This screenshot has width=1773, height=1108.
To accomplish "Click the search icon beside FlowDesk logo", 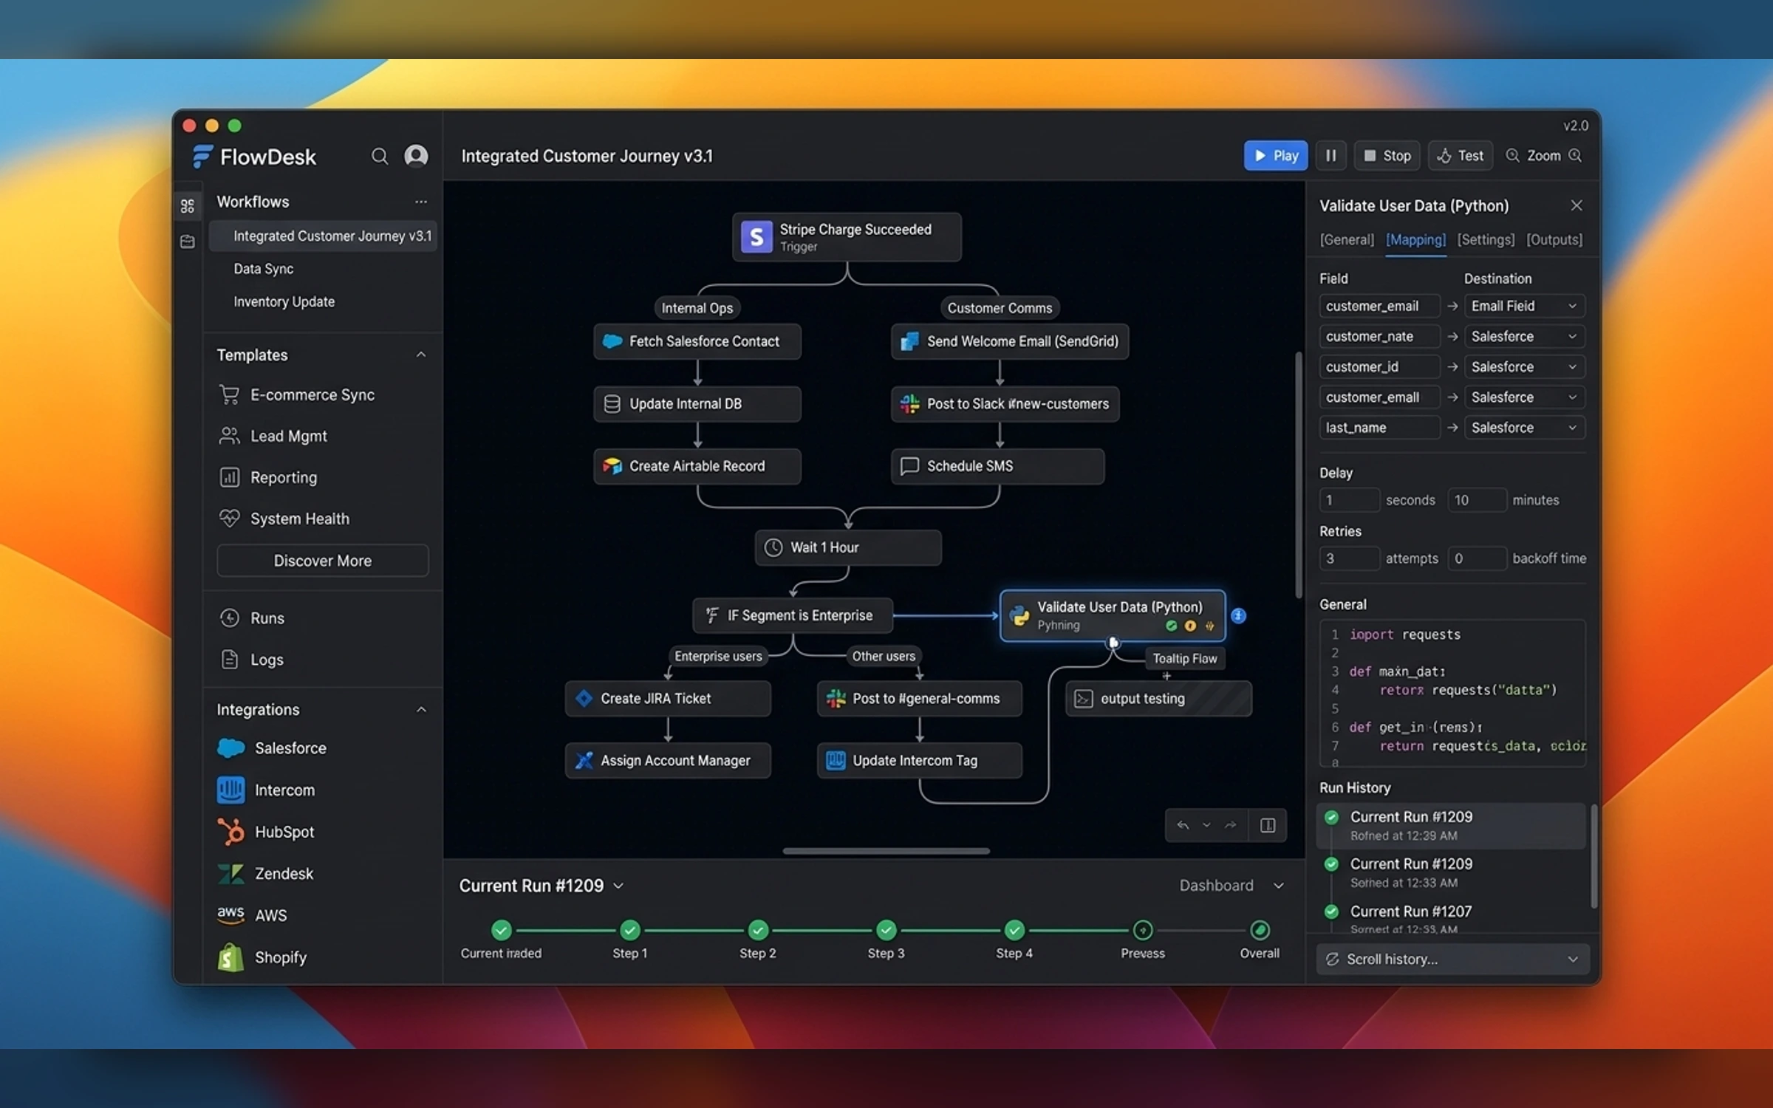I will pyautogui.click(x=379, y=156).
